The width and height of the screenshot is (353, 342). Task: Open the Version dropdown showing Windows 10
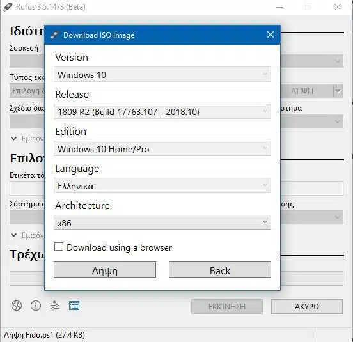pyautogui.click(x=162, y=74)
